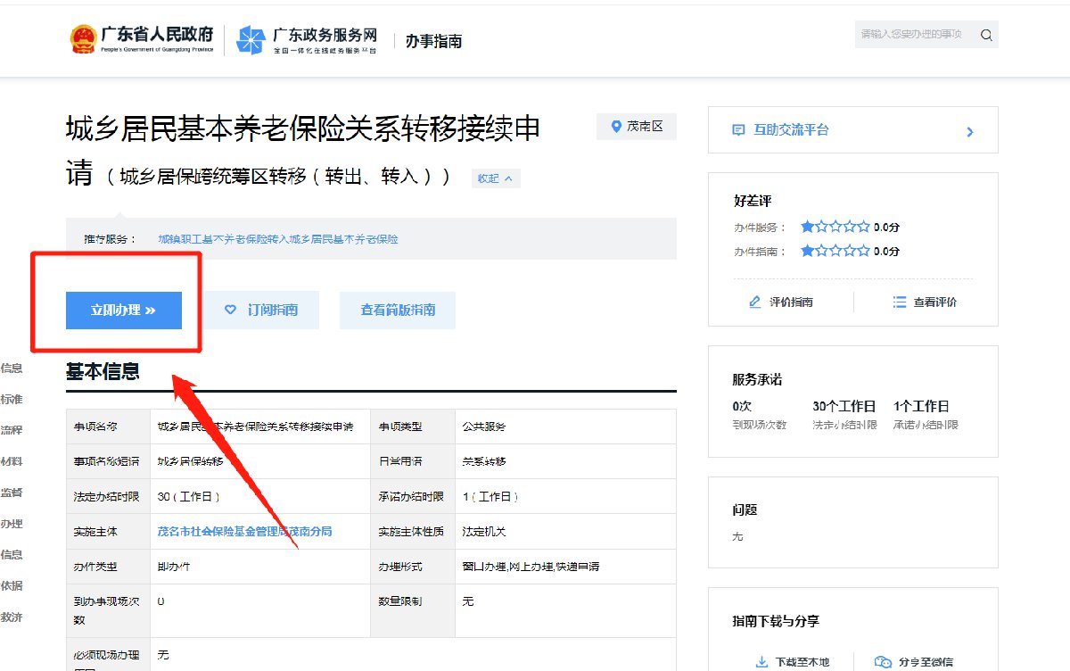
Task: Click the list icon for 查看评价
Action: coord(899,302)
